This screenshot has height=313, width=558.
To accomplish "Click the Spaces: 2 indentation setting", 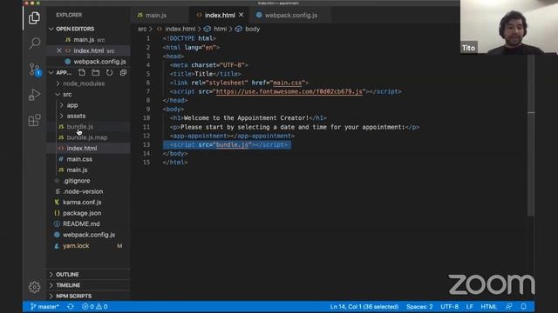I will click(419, 307).
